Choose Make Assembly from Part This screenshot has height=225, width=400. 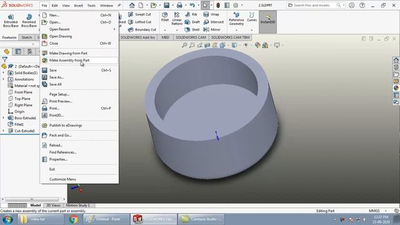coord(79,61)
